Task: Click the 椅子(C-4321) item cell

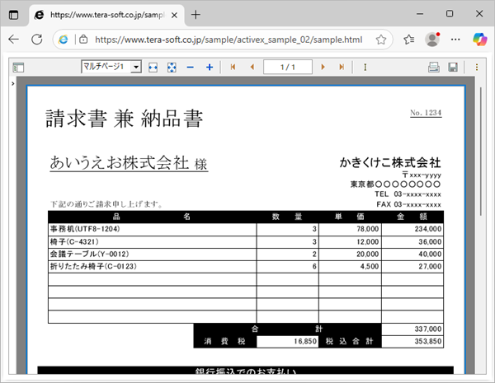Action: (x=152, y=242)
